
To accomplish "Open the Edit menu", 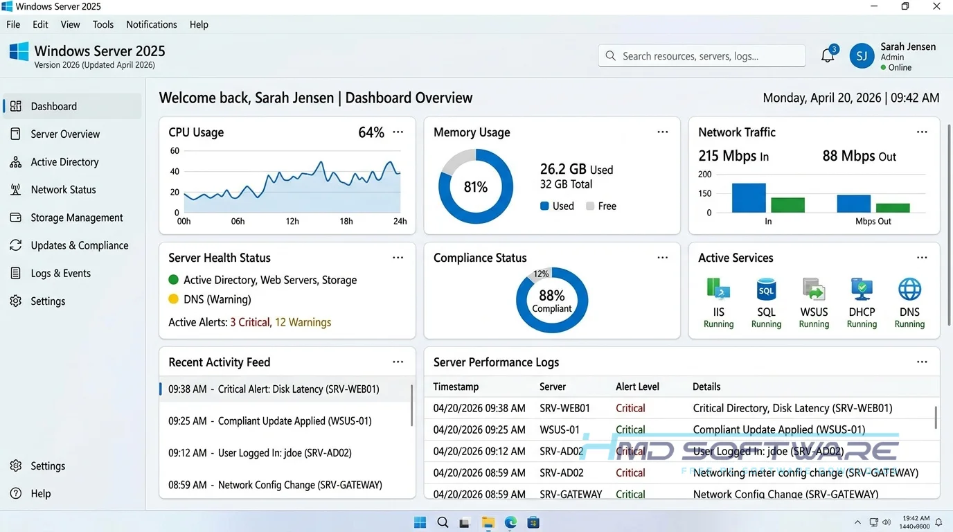I will pos(41,24).
